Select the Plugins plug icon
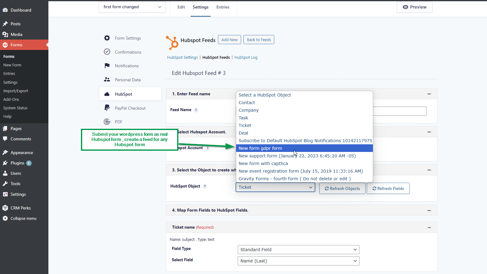Image resolution: width=487 pixels, height=274 pixels. [5, 163]
